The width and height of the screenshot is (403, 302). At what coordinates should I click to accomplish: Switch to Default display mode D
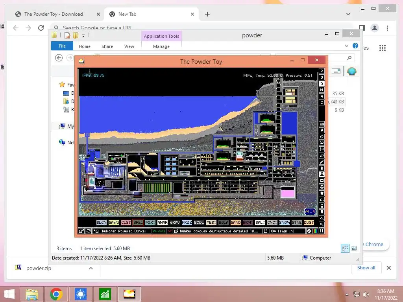pyautogui.click(x=322, y=83)
